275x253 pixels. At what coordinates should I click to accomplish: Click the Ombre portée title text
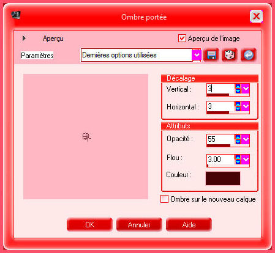144,17
